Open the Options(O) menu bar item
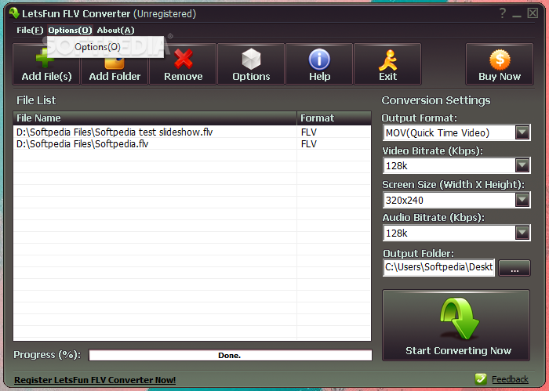549x391 pixels. click(70, 30)
